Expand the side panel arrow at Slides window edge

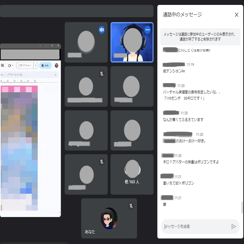pyautogui.click(x=60, y=212)
